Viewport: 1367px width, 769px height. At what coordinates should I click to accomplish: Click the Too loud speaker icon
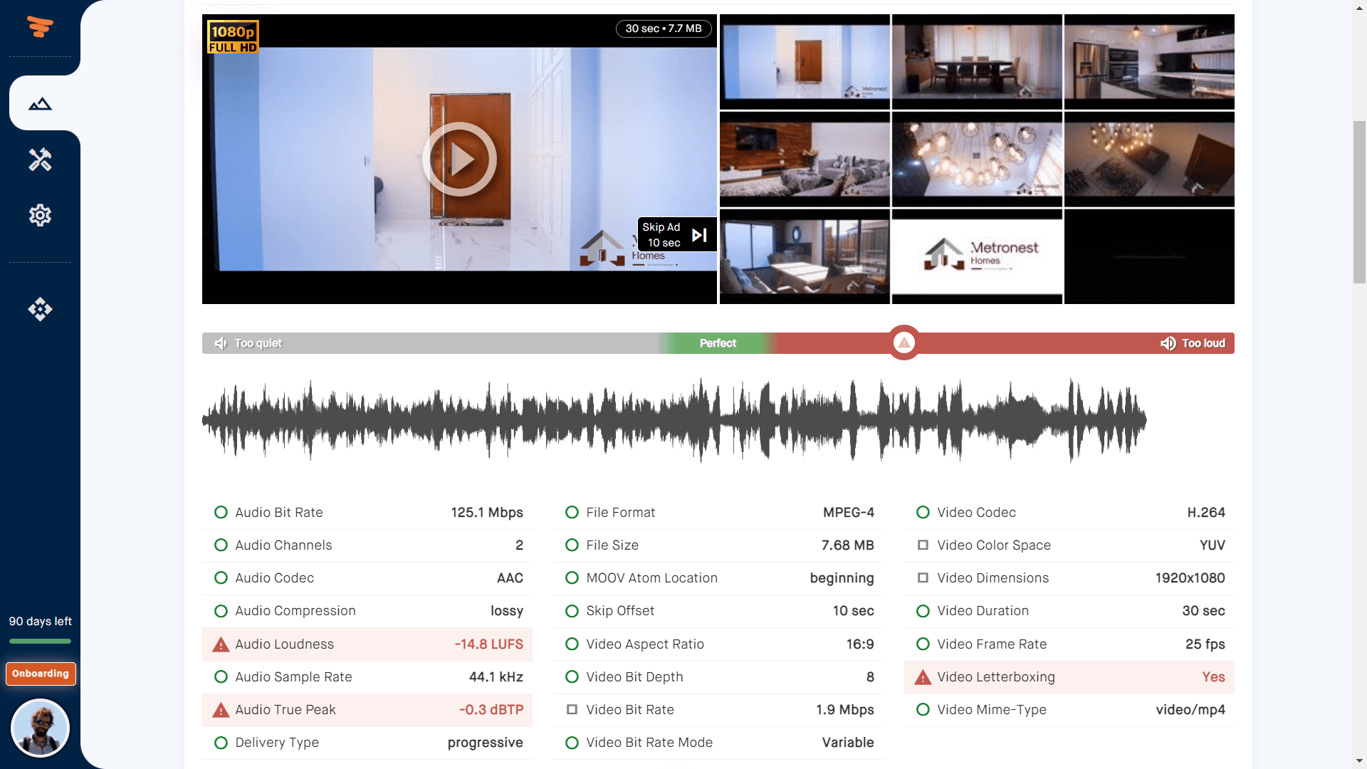(x=1168, y=342)
